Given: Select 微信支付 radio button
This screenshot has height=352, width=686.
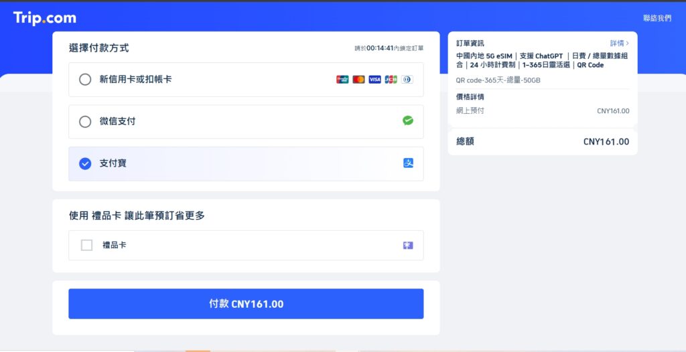Looking at the screenshot, I should coord(85,122).
